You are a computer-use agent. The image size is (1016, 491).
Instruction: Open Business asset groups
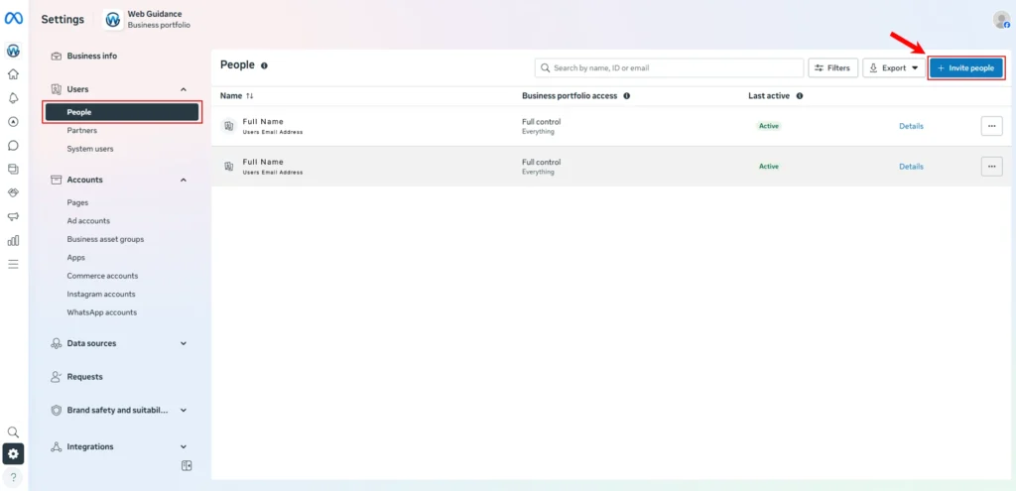pos(105,239)
